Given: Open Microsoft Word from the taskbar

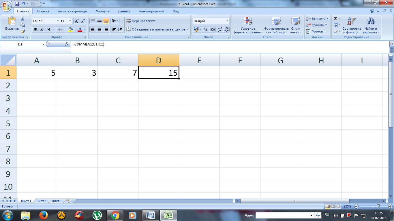Looking at the screenshot, I should tap(151, 215).
